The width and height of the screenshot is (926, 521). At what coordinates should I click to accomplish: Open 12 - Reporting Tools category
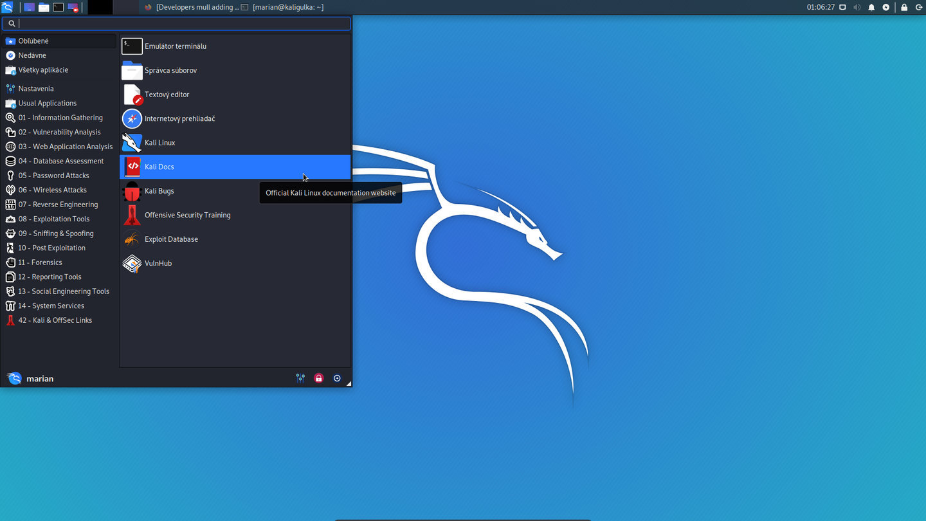pyautogui.click(x=59, y=277)
